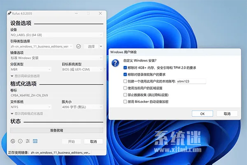Click the 准备就绪 status progress bar

(56, 130)
